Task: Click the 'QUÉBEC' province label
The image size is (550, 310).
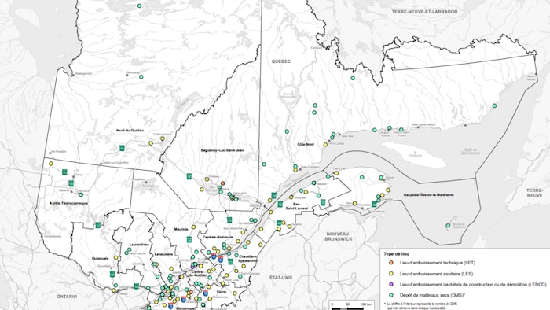Action: [x=281, y=61]
